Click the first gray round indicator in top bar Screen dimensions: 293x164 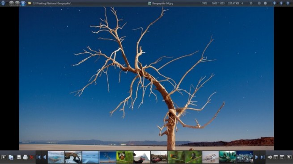tap(259, 3)
